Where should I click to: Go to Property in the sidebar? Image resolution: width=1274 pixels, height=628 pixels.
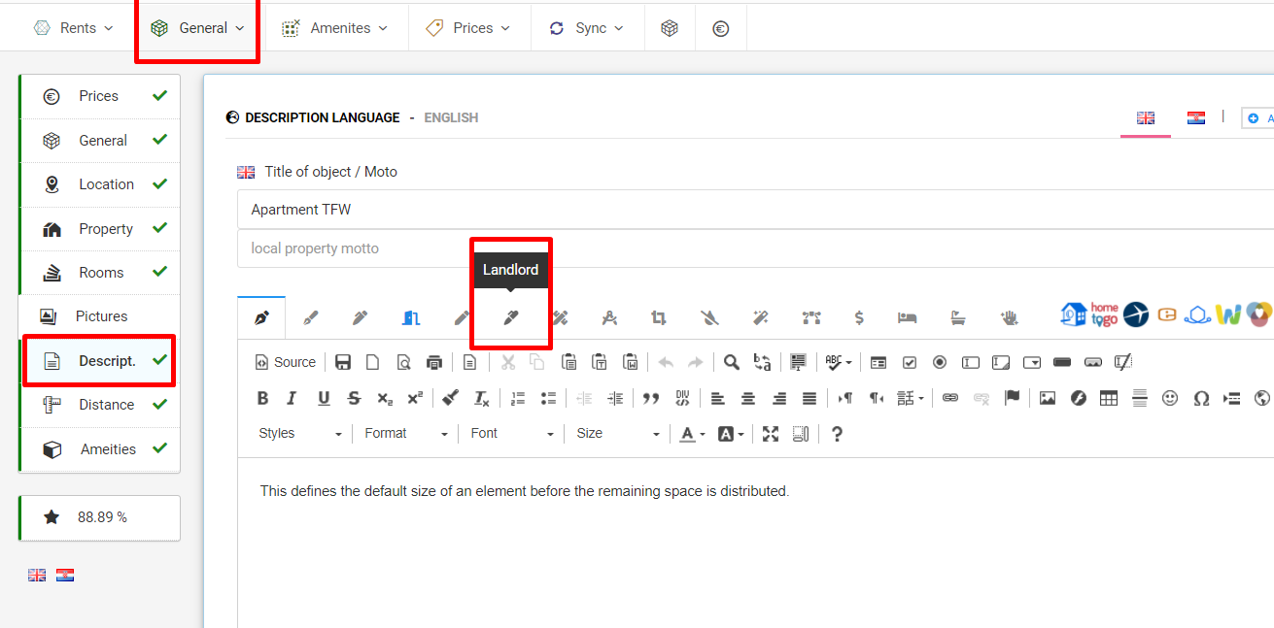(100, 229)
